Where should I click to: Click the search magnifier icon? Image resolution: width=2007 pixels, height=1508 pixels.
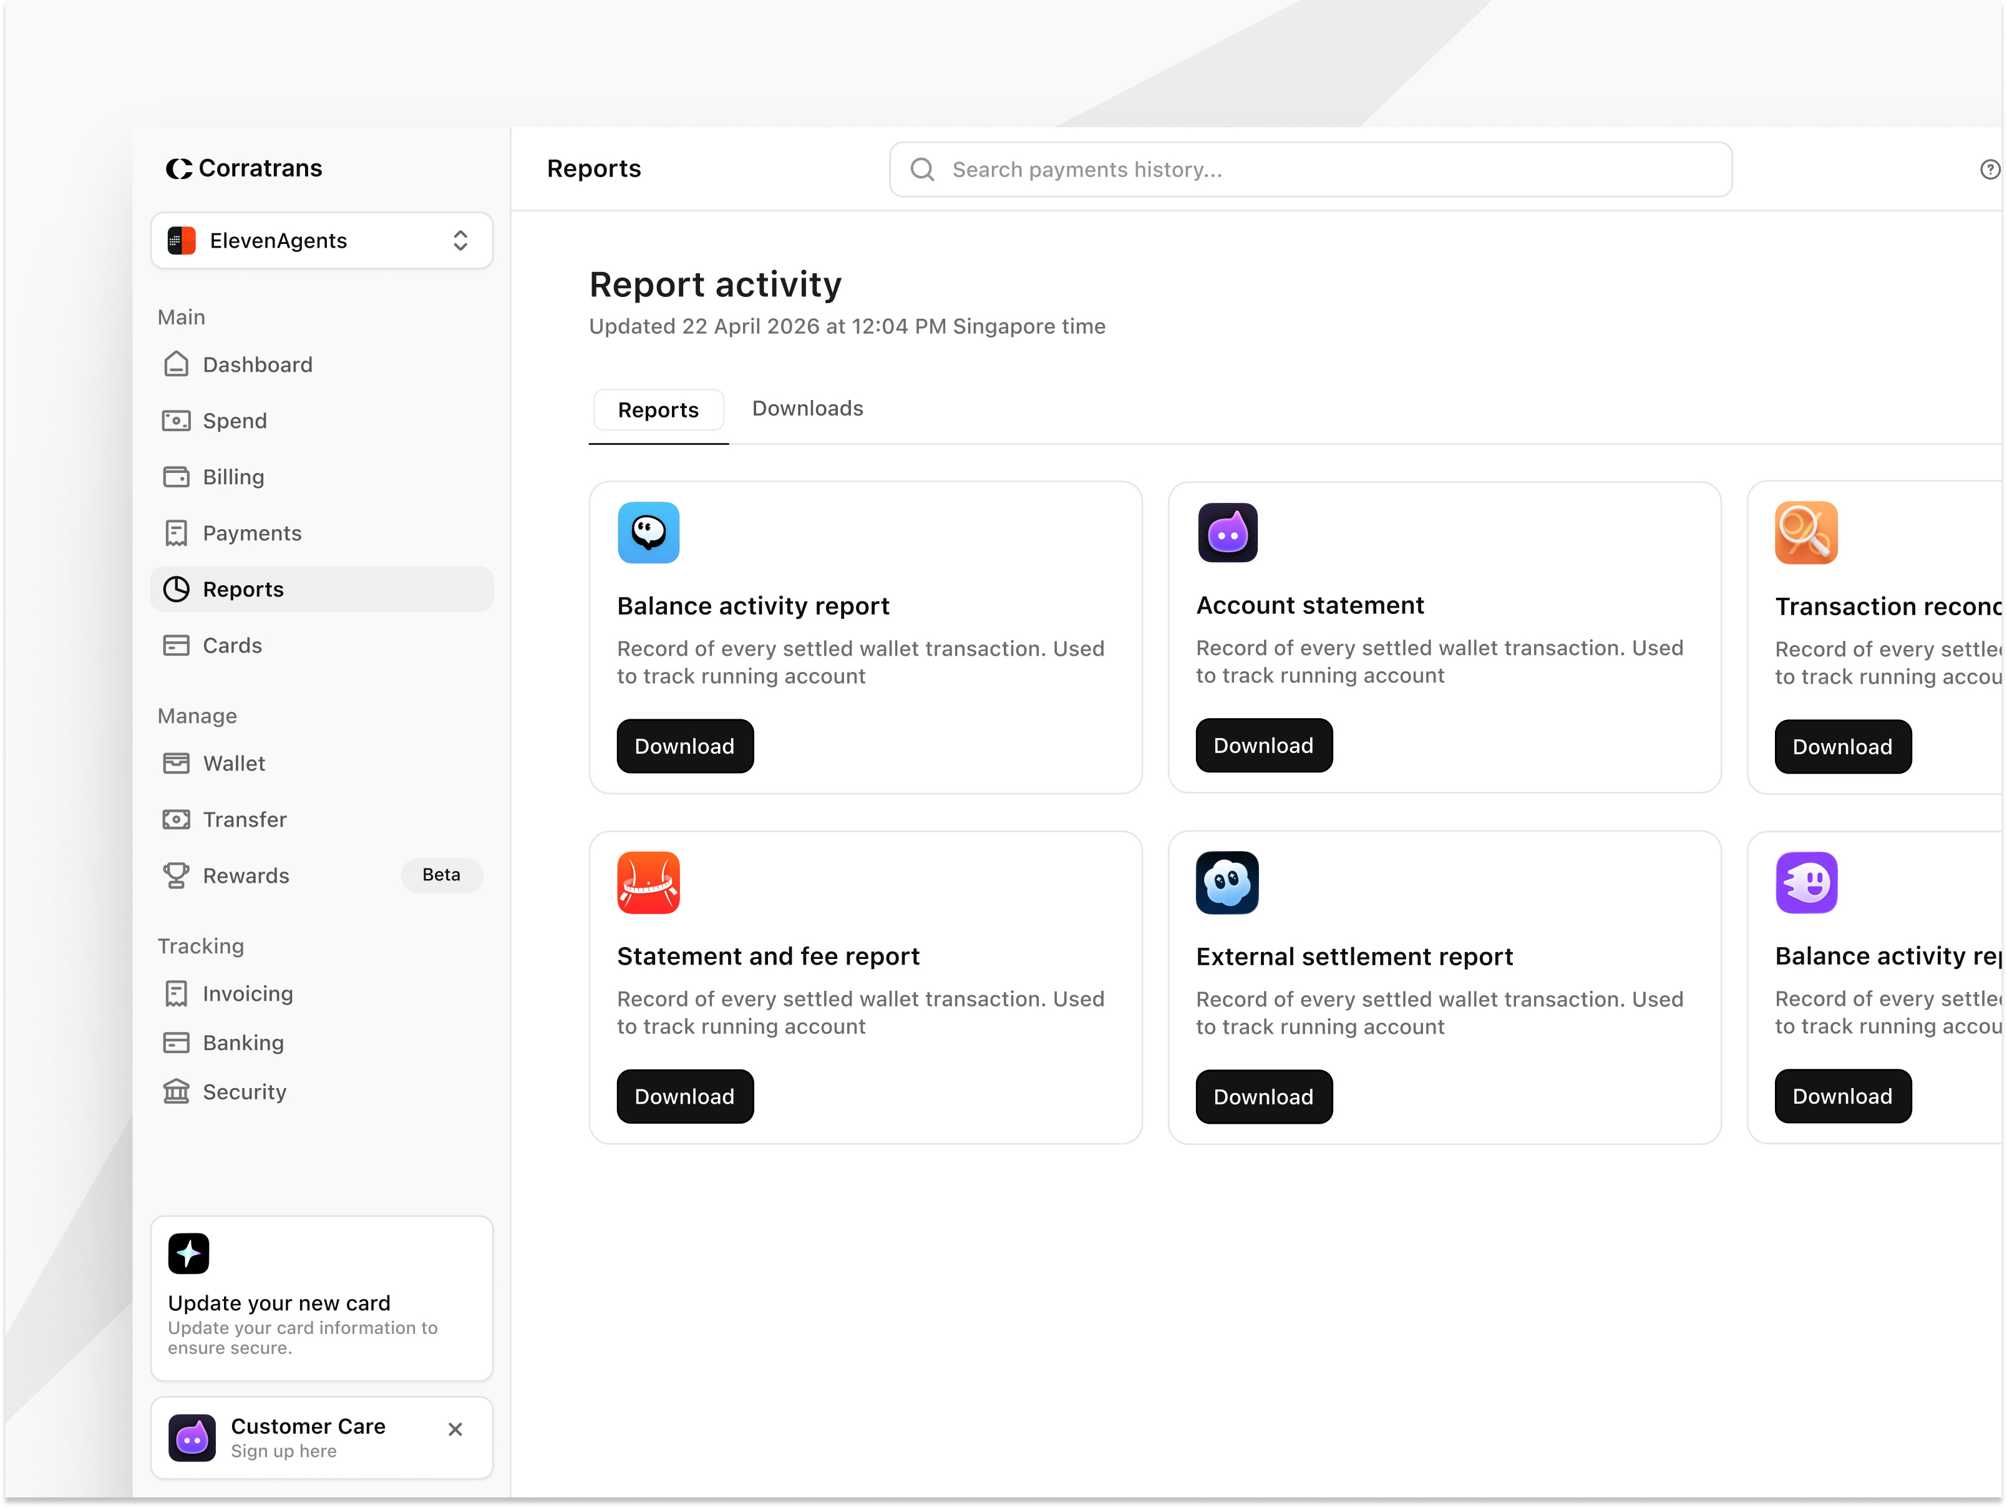(922, 170)
